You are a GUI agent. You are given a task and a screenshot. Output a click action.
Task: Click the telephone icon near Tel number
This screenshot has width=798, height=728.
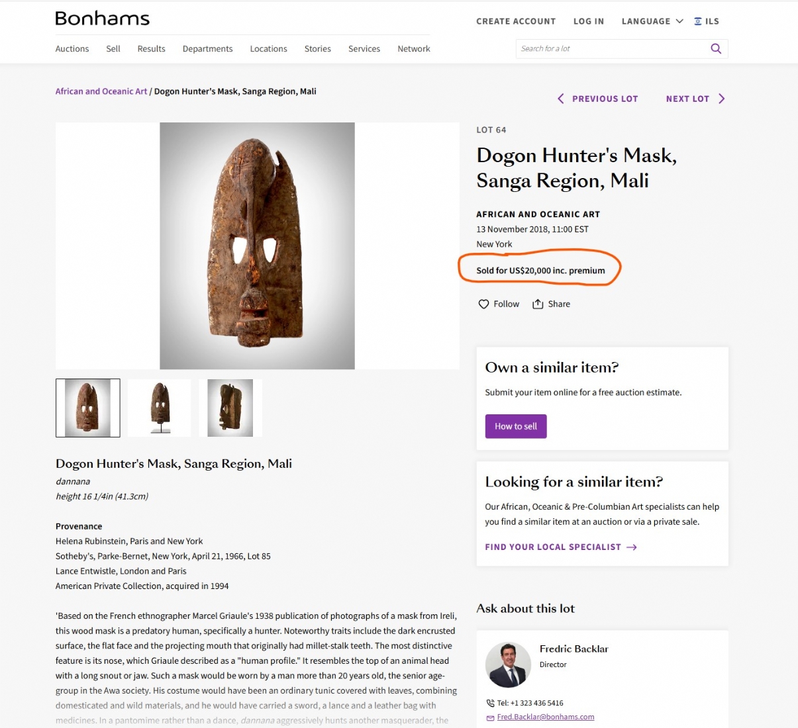pyautogui.click(x=490, y=703)
